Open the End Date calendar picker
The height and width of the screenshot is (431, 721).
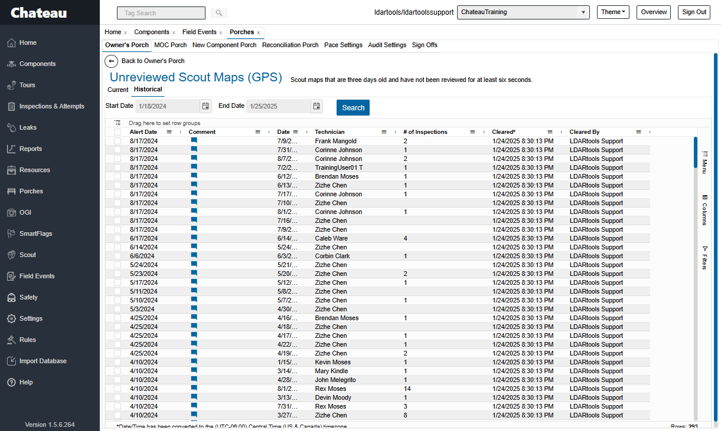[317, 106]
